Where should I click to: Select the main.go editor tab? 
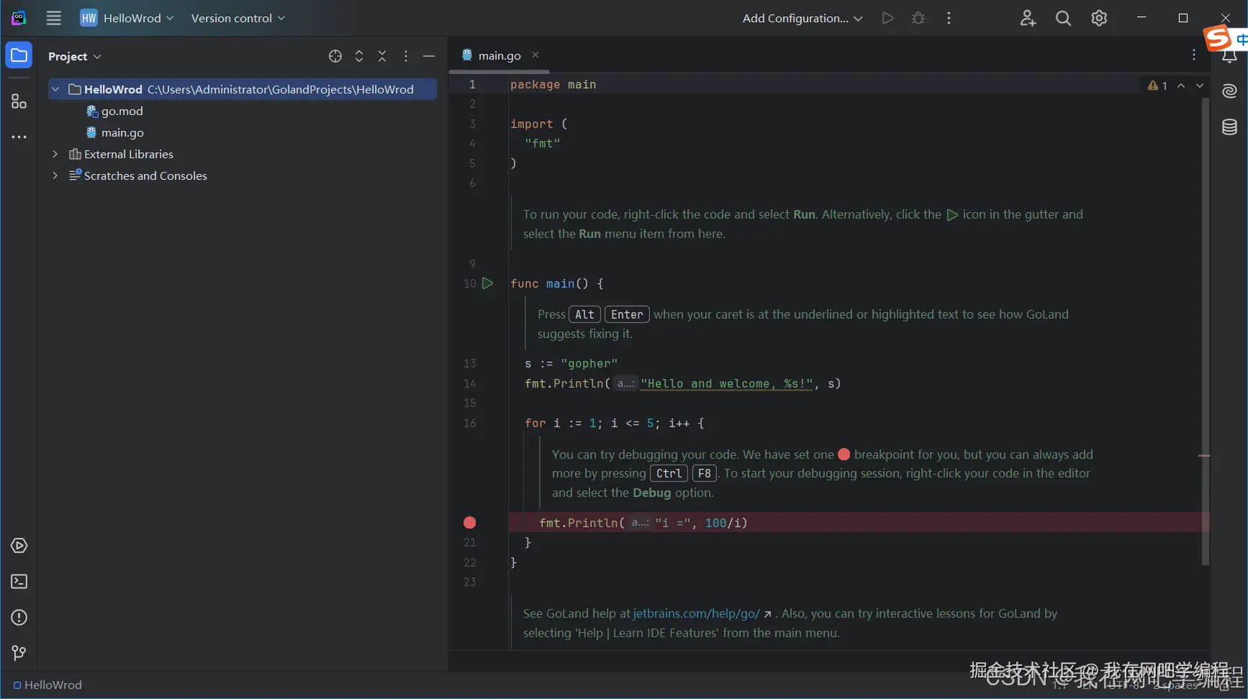499,55
